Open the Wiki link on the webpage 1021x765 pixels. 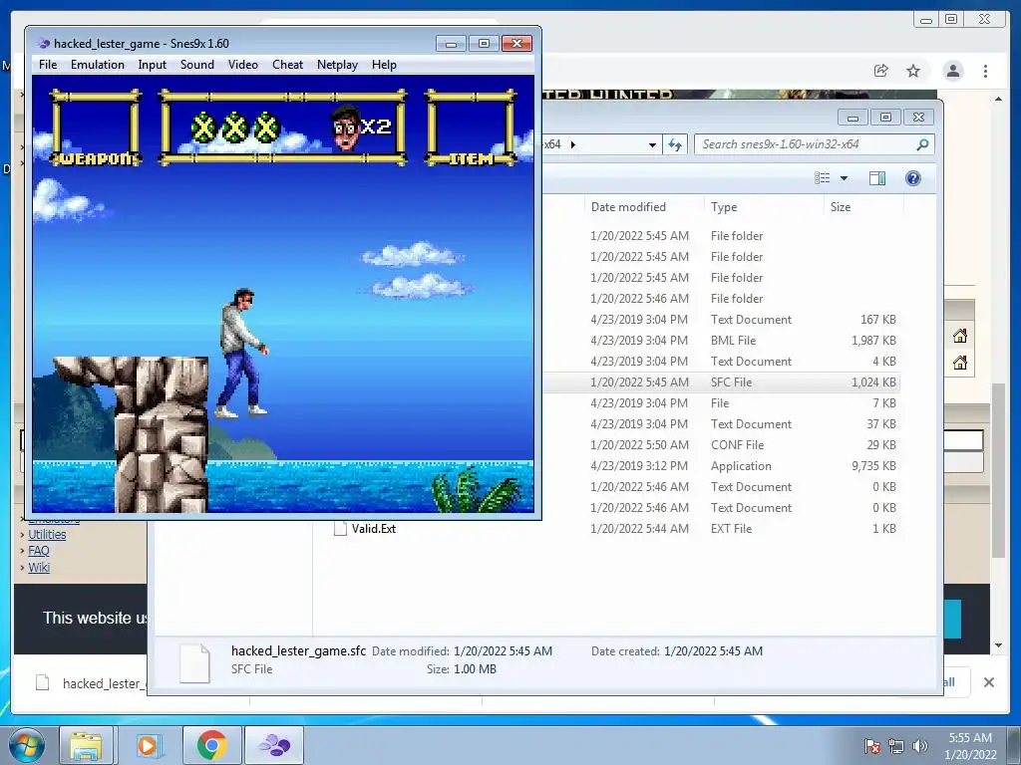tap(39, 567)
